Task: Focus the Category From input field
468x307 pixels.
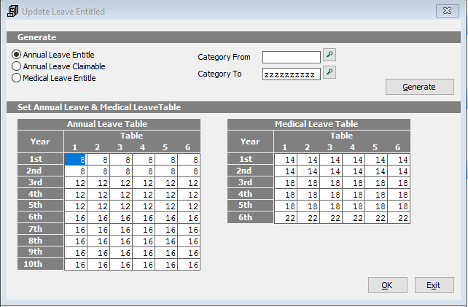Action: tap(292, 57)
